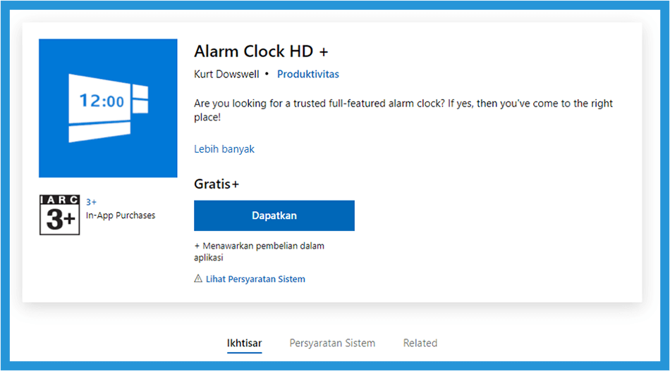
Task: Open the Produktivitas category link
Action: tap(308, 74)
